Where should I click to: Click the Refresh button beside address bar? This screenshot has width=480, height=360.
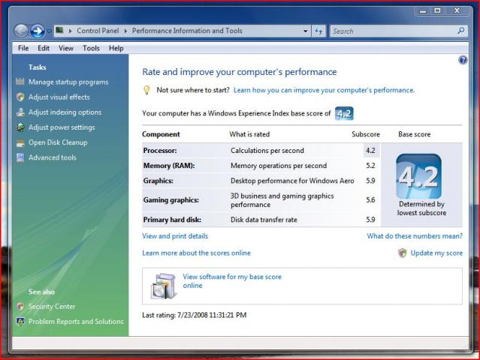click(x=318, y=31)
